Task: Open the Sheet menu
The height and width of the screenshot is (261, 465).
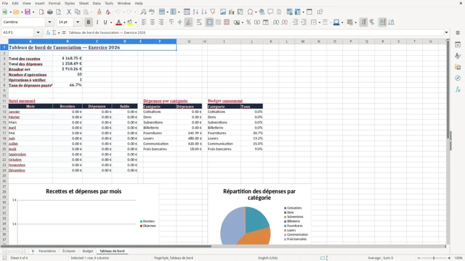Action: pyautogui.click(x=84, y=3)
